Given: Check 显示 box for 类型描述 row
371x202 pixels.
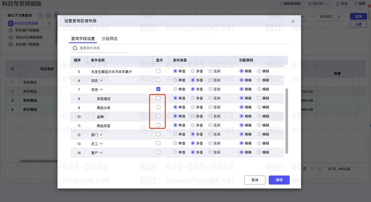Looking at the screenshot, I should click(x=158, y=98).
